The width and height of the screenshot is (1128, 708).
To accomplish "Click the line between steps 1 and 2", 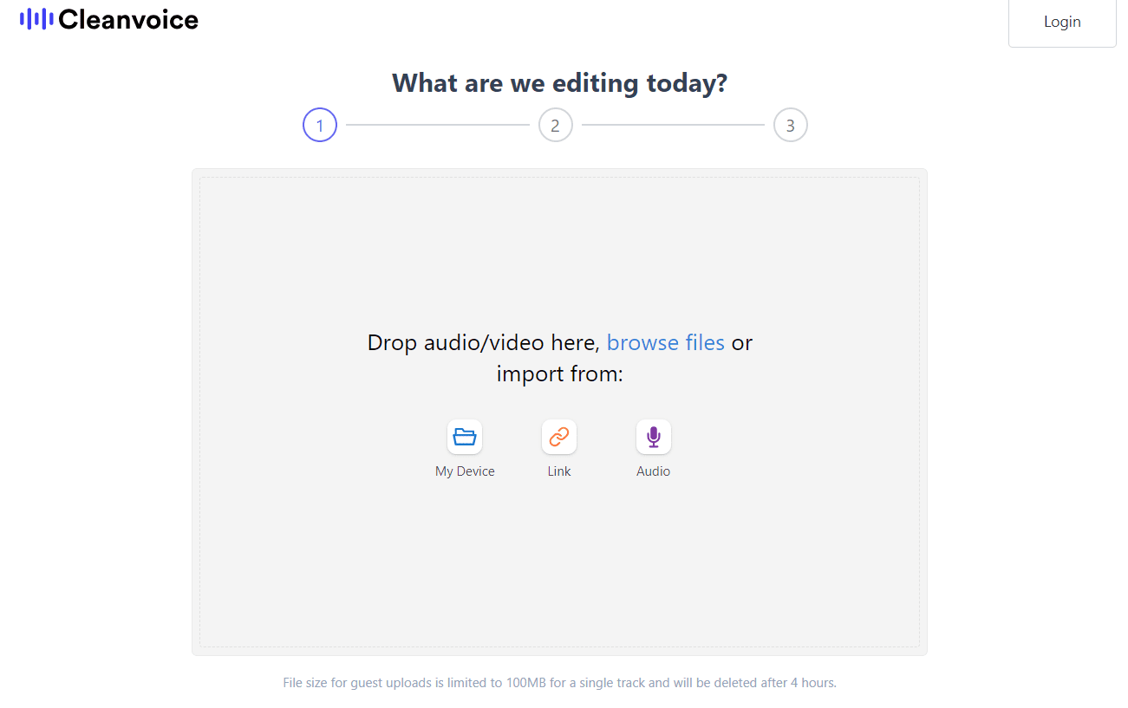I will pyautogui.click(x=437, y=126).
